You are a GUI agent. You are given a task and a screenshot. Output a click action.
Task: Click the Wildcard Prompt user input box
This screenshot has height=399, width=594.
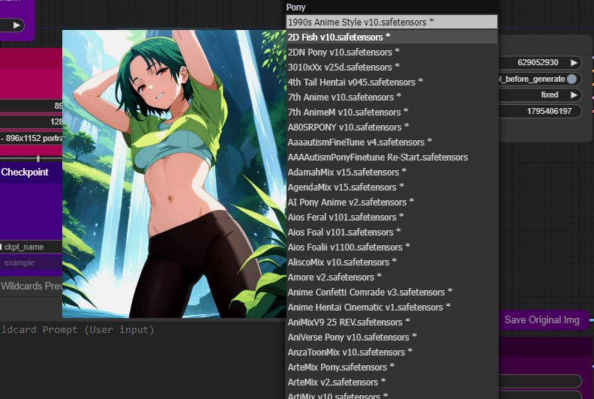pos(142,360)
